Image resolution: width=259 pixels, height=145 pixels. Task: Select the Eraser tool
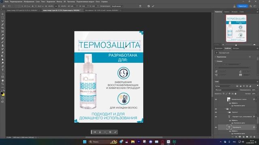pos(2,52)
